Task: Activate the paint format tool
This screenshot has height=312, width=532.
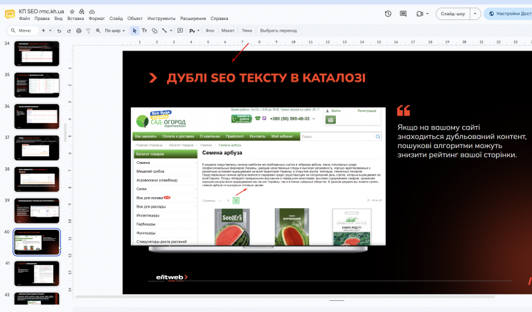Action: click(88, 30)
